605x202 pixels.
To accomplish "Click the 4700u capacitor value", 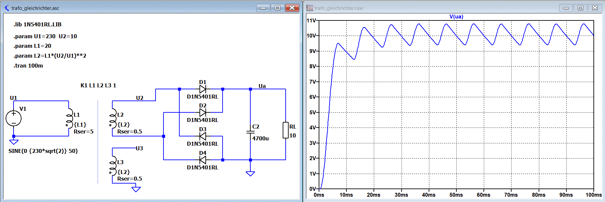I will (261, 138).
